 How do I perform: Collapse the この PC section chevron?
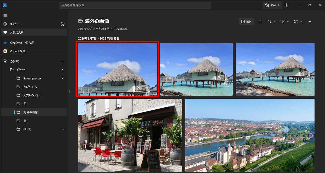[x=63, y=61]
